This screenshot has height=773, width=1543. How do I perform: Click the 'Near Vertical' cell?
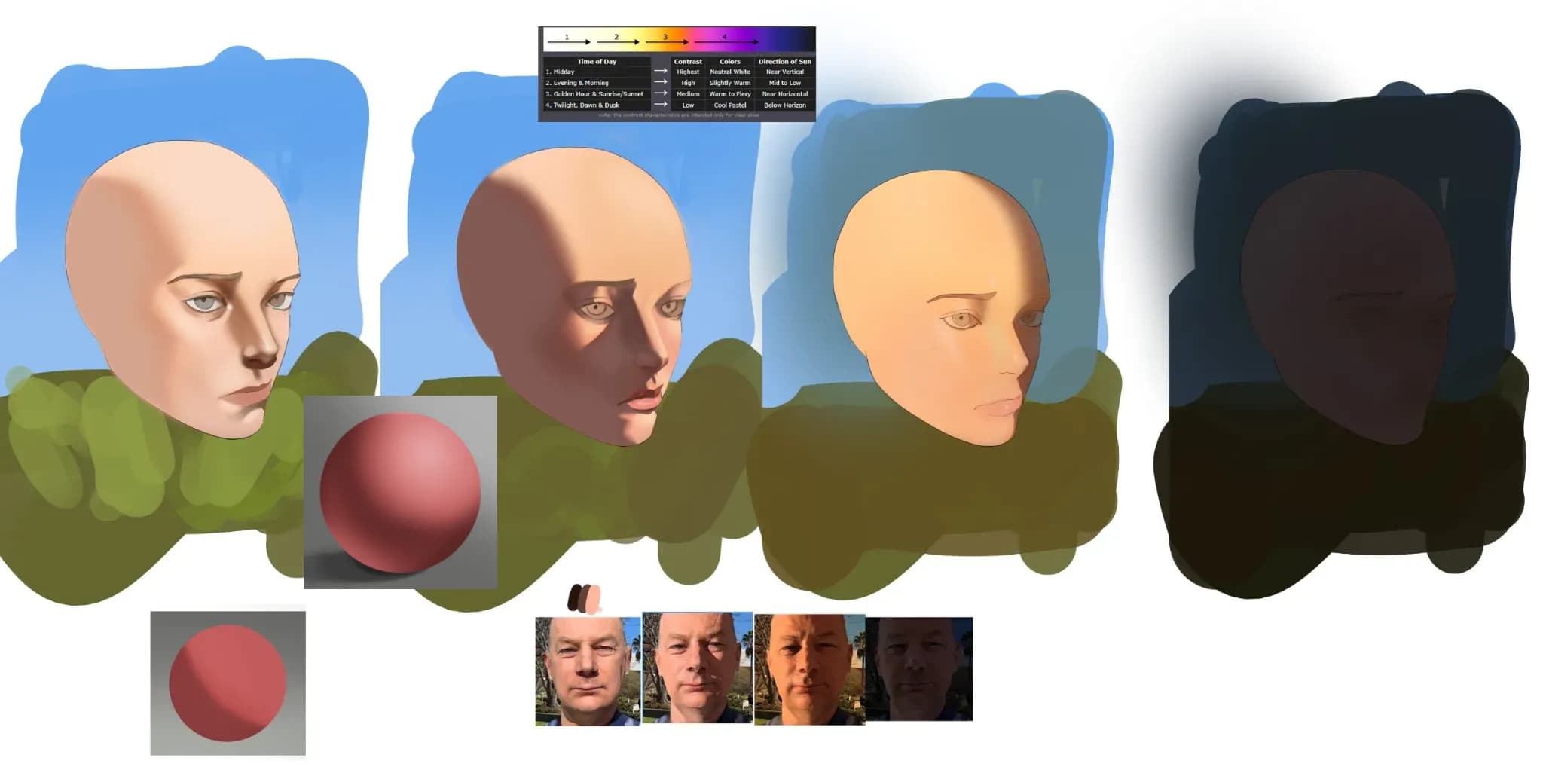pos(785,72)
